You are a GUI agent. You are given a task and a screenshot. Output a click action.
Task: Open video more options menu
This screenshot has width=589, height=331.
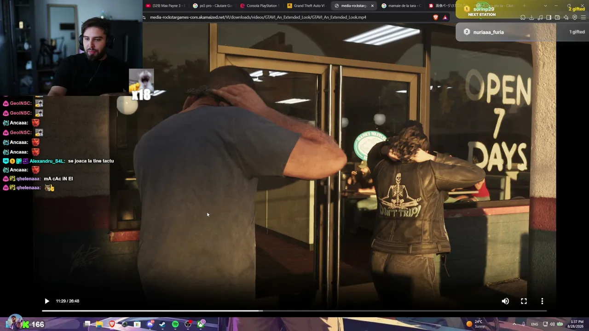pyautogui.click(x=542, y=301)
